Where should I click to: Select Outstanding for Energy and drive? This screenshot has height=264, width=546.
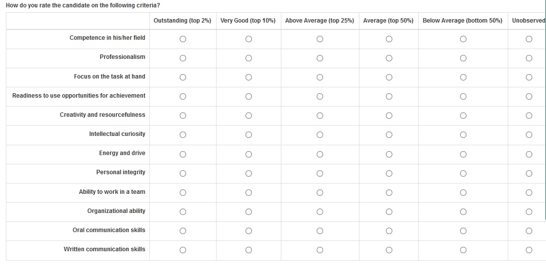[x=183, y=154]
